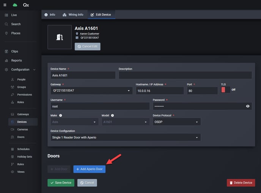Screen dimensions: 261x193
Task: Click the Groups icon in sidebar
Action: coord(13,87)
